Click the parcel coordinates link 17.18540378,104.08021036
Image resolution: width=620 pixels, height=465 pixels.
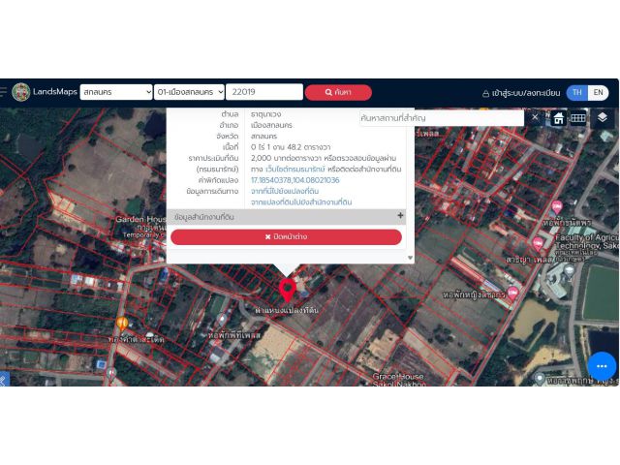click(294, 180)
